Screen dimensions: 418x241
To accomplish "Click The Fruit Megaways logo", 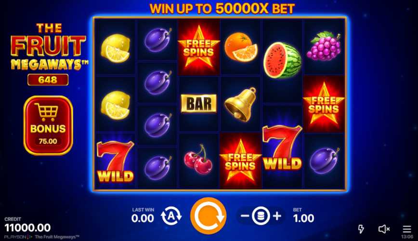I will click(49, 47).
